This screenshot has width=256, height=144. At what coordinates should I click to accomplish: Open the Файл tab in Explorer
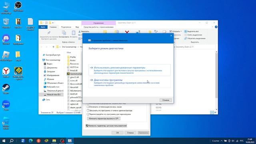tap(43, 27)
